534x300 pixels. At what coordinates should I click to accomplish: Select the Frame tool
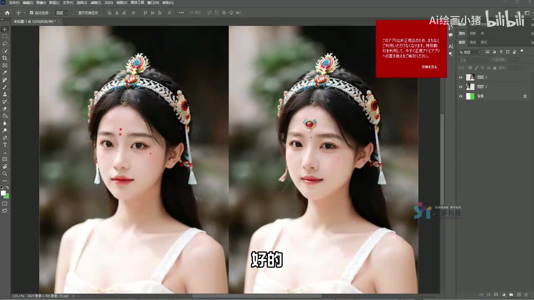pyautogui.click(x=5, y=65)
